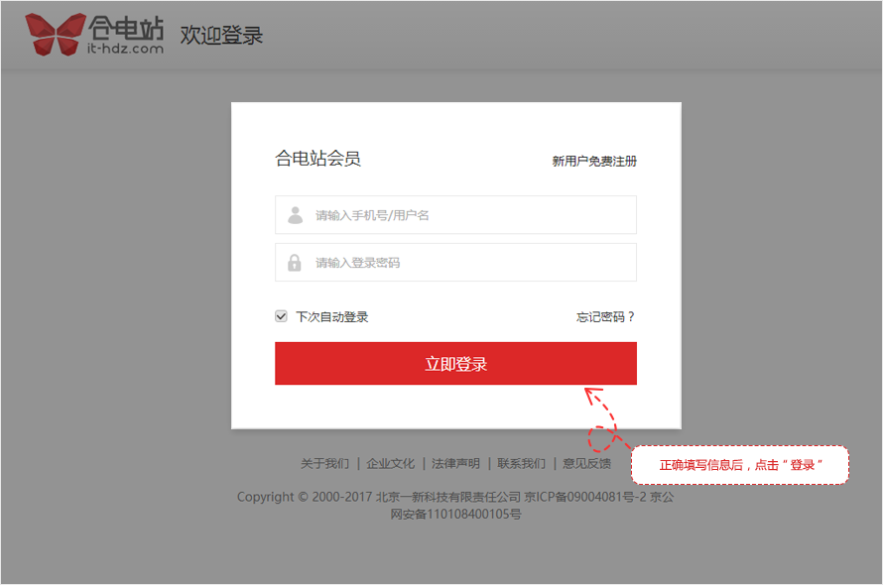
Task: Click the 忘记密码? link
Action: click(605, 316)
